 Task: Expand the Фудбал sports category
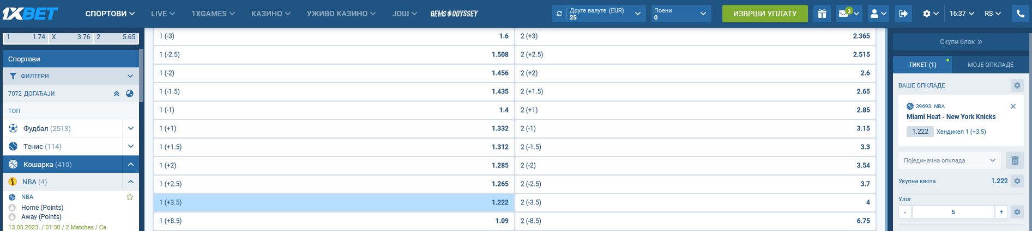[131, 128]
